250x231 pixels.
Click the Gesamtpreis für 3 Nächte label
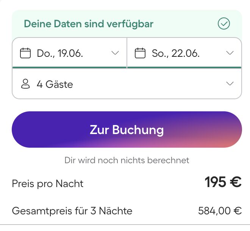pos(72,211)
